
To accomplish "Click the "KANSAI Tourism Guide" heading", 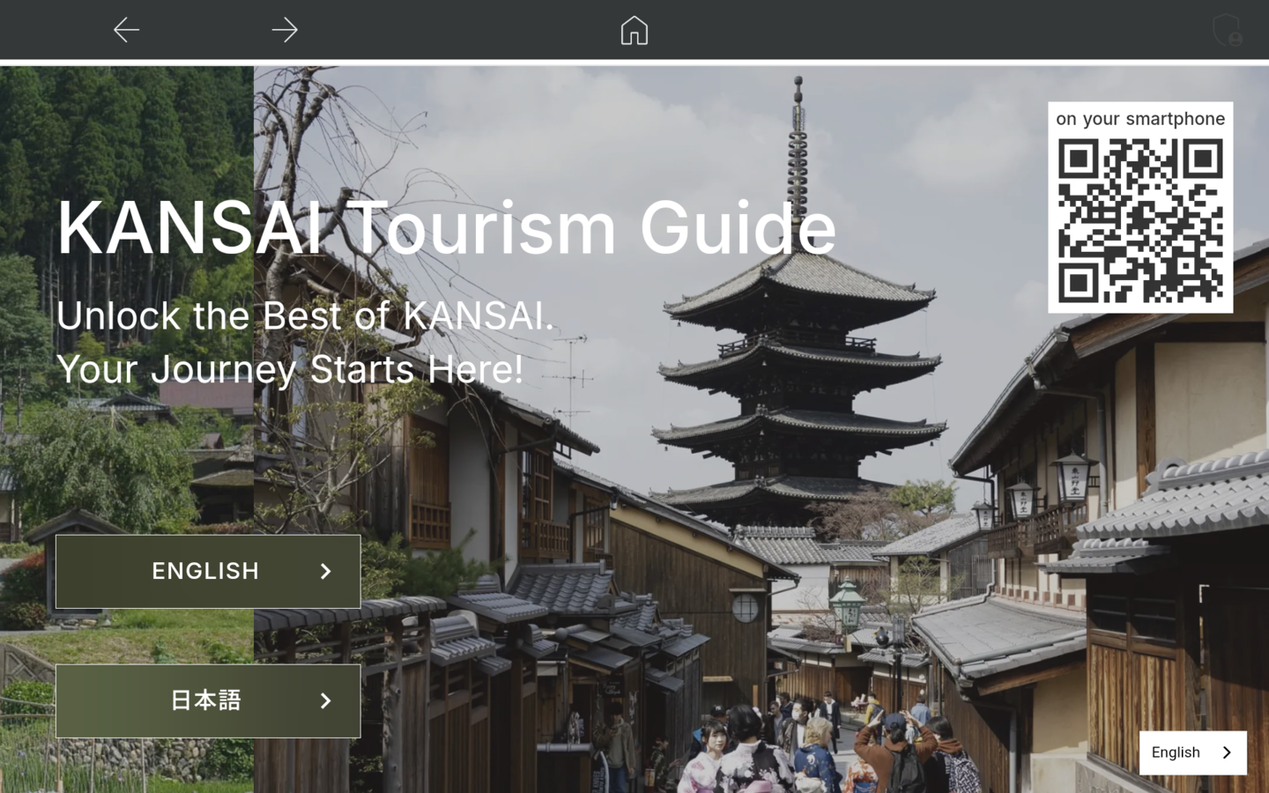I will 446,227.
